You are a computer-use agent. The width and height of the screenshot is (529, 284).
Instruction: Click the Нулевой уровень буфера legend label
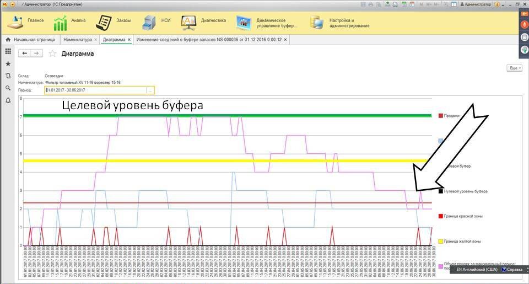(466, 191)
